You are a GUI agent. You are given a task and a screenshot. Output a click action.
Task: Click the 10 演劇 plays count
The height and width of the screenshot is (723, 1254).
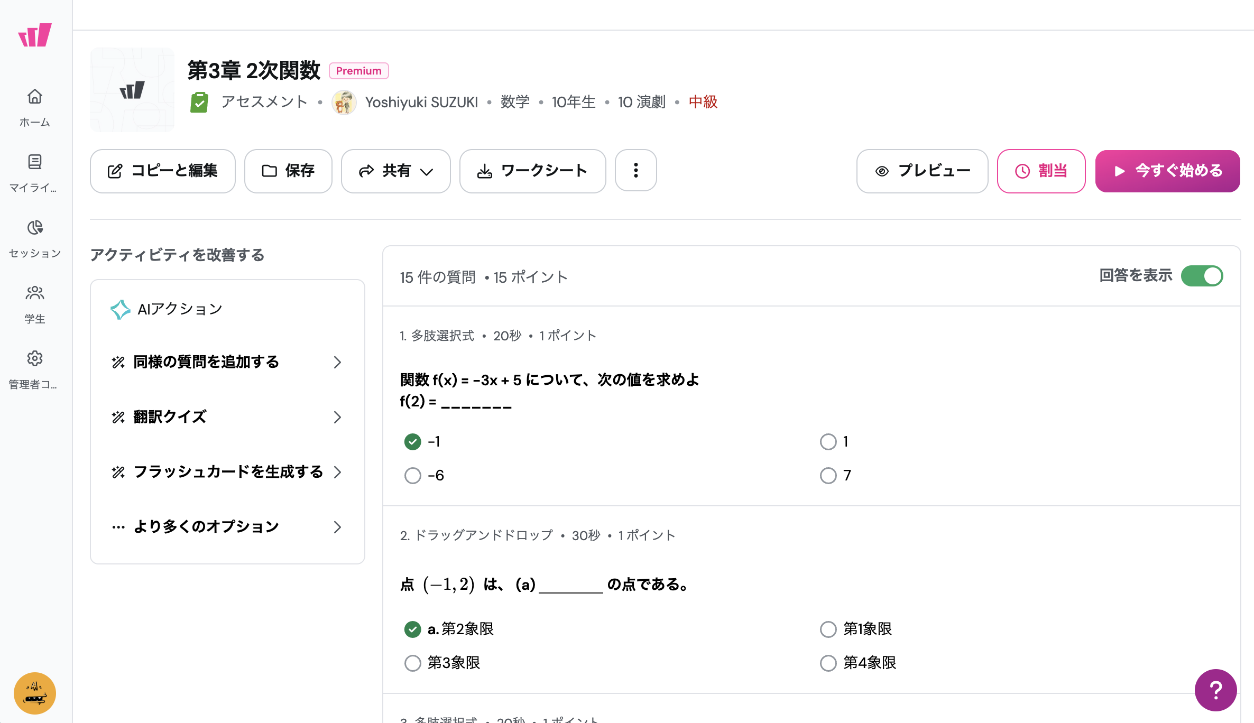click(642, 102)
